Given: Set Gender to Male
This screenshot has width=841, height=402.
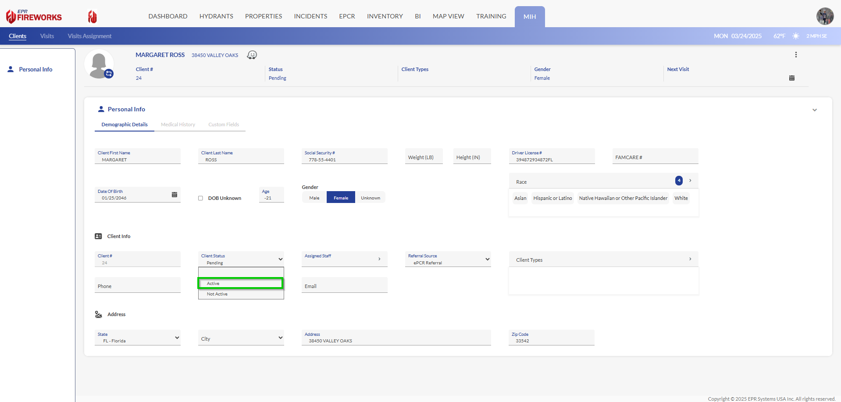Looking at the screenshot, I should click(314, 197).
